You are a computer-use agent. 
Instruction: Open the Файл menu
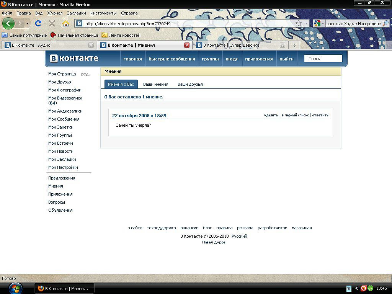7,13
